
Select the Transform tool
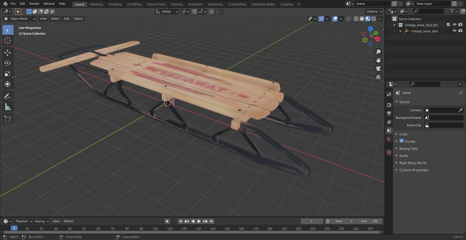pos(8,84)
